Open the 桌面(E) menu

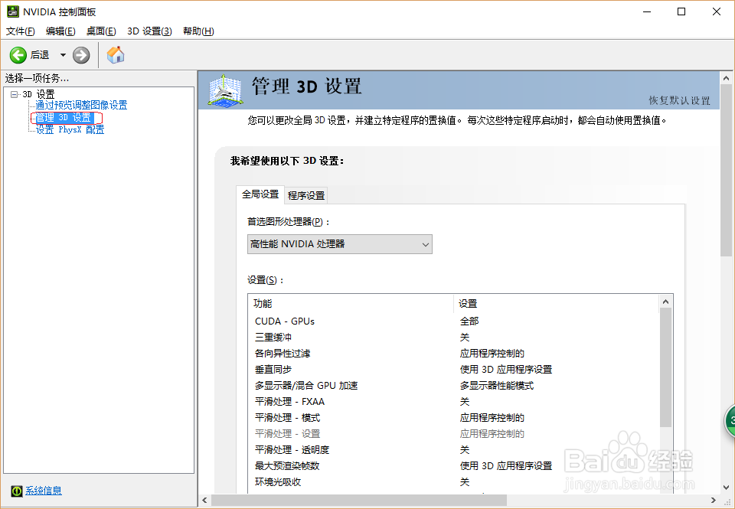coord(101,31)
